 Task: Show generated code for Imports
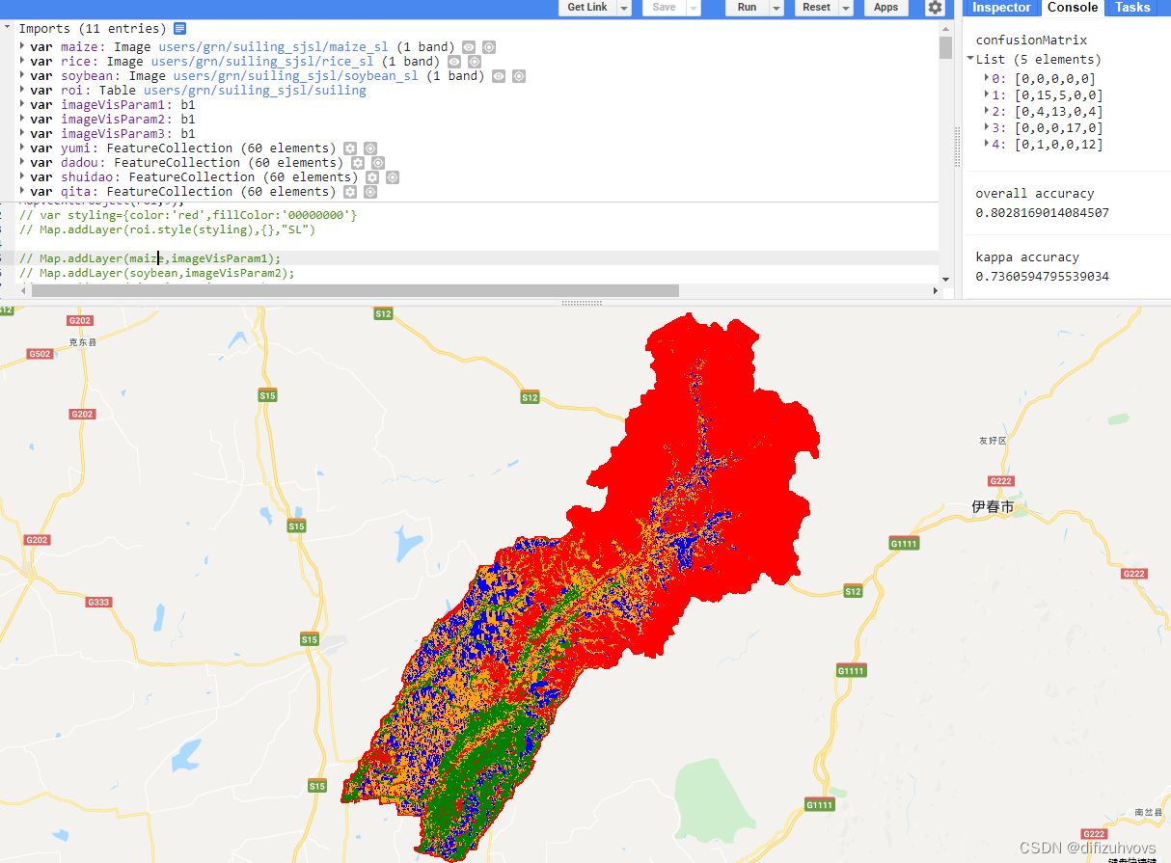click(179, 29)
